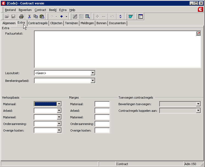This screenshot has height=167, width=205.
Task: Click the Contract status bar panel
Action: pyautogui.click(x=150, y=164)
